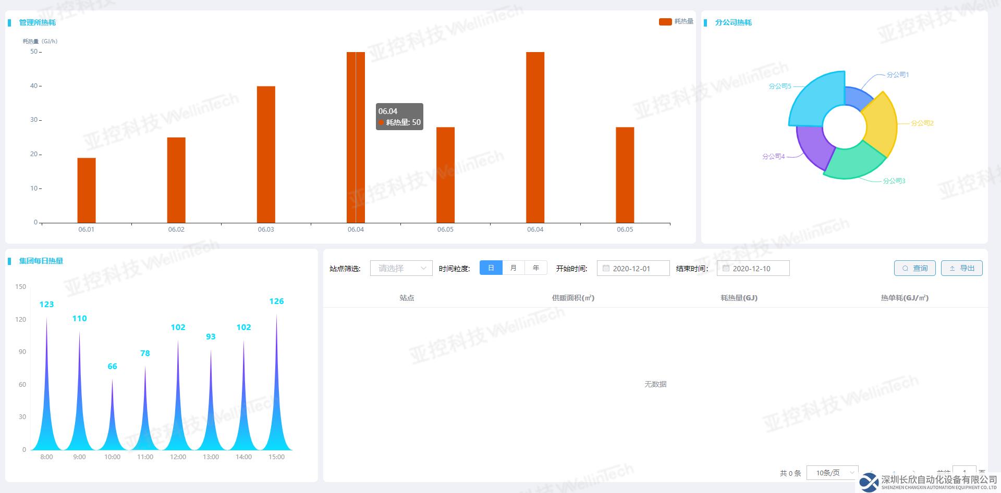This screenshot has width=1001, height=493.
Task: Select the 日 time granularity option
Action: coord(491,268)
